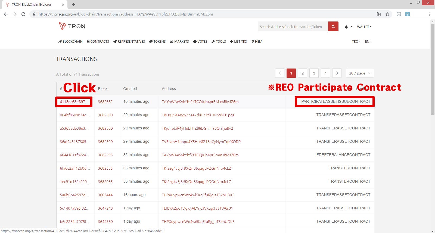435x233 pixels.
Task: Open transaction a53655de38e3...
Action: tap(74, 128)
